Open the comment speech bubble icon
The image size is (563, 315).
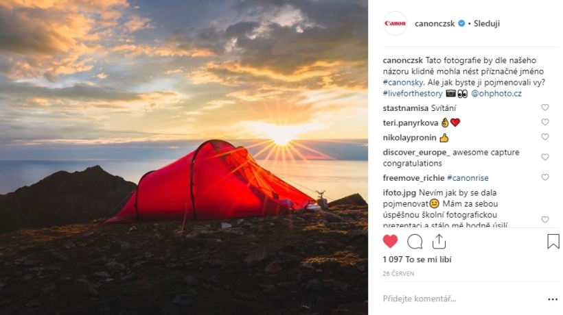(415, 242)
